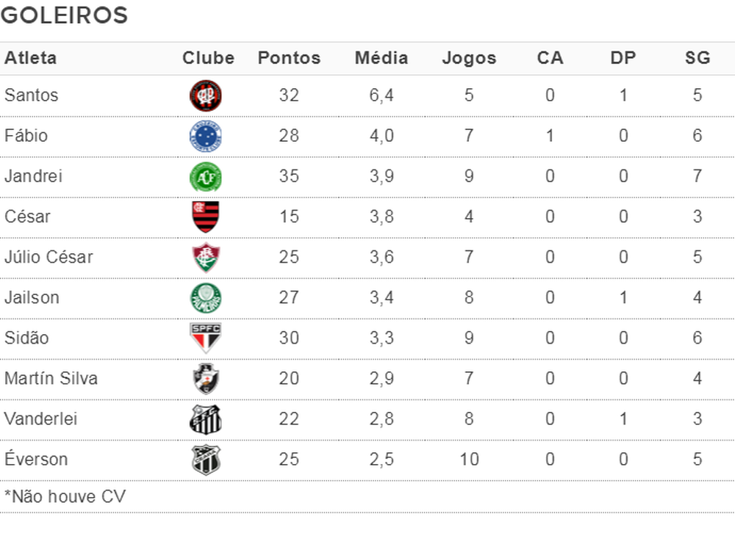
Task: Click the Atleta column header
Action: (x=30, y=58)
